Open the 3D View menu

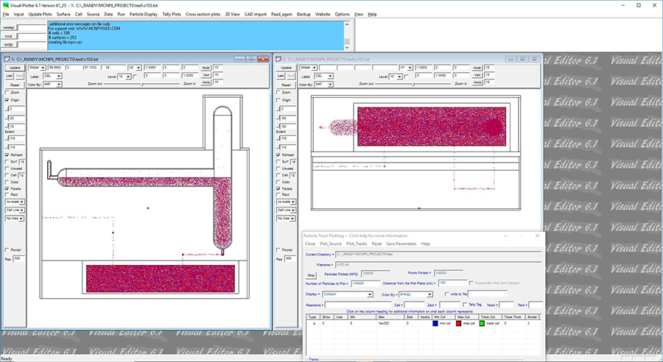point(232,14)
